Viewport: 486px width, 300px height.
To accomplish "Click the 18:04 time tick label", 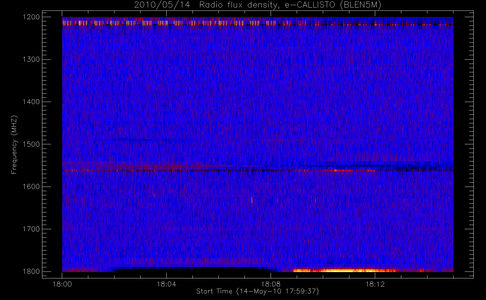I will 166,284.
